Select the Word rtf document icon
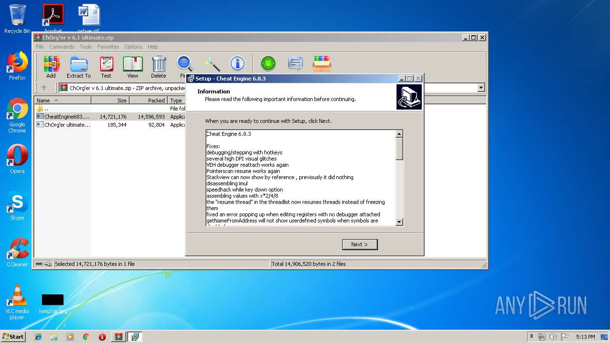Viewport: 610px width, 343px height. [89, 18]
